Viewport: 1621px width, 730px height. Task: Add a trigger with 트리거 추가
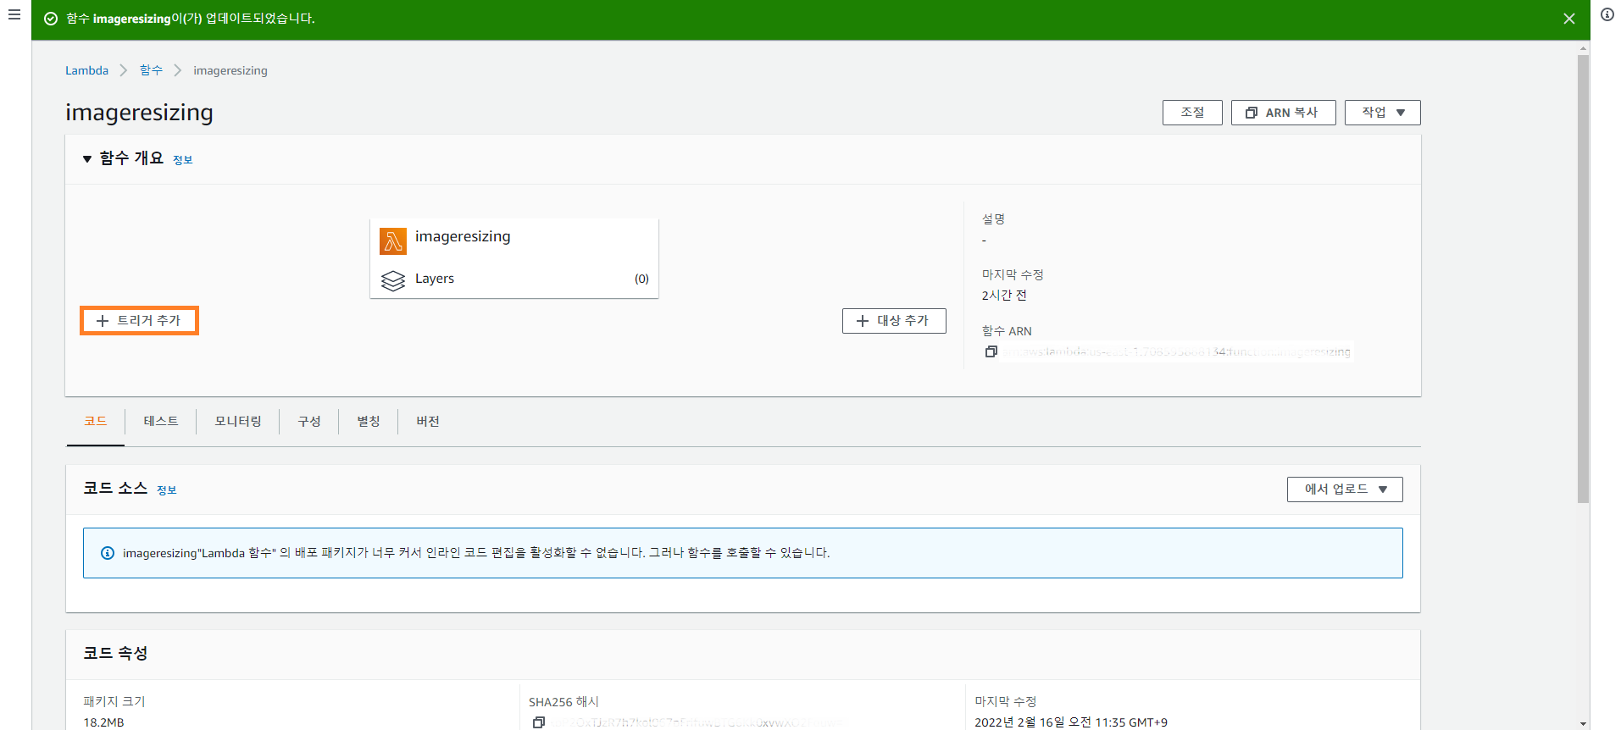click(x=139, y=321)
